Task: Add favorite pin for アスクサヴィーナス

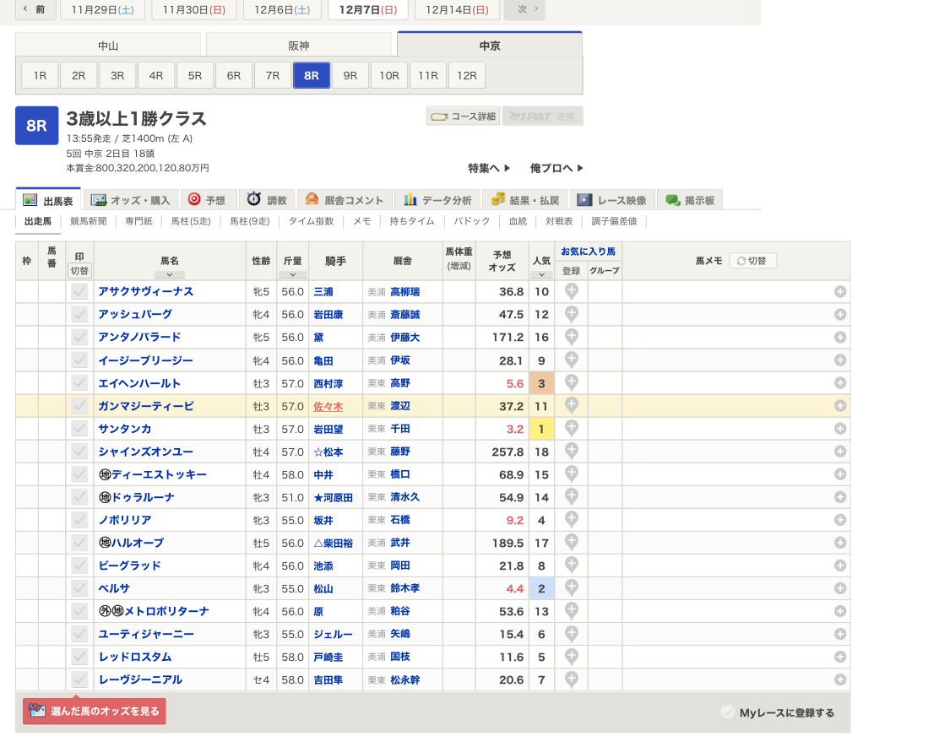Action: pyautogui.click(x=571, y=291)
